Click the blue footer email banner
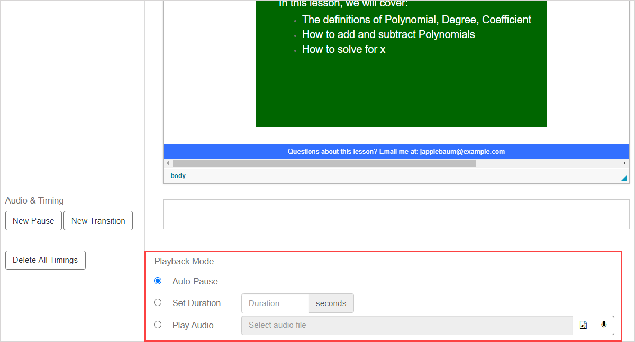 tap(396, 151)
